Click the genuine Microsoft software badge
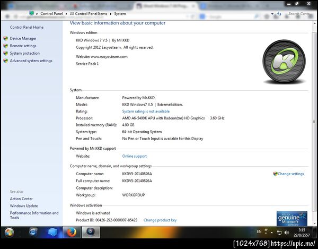318x249 pixels. click(292, 219)
